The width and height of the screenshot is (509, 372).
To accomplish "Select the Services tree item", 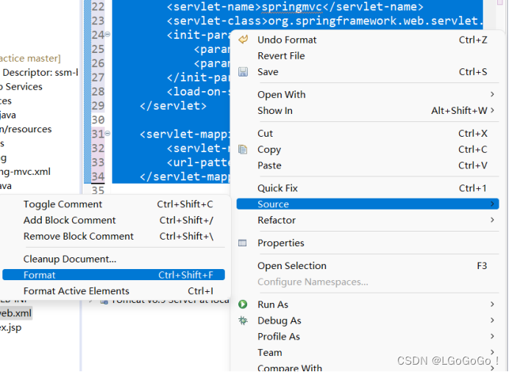I will [x=21, y=87].
